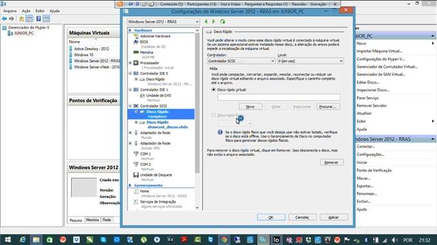
Task: Open the Controlador dropdown
Action: click(241, 61)
